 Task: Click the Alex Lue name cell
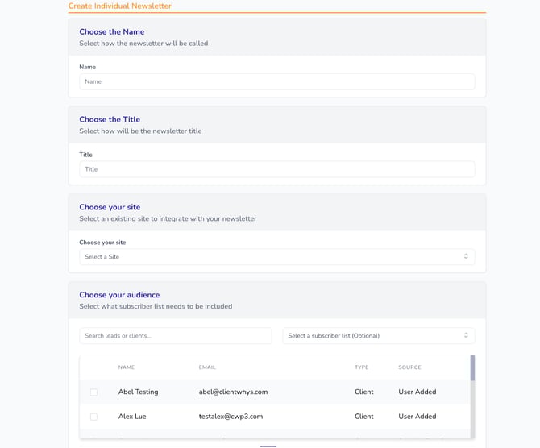pyautogui.click(x=132, y=417)
